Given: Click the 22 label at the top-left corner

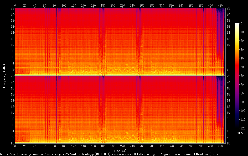Looking at the screenshot, I should tap(12, 8).
